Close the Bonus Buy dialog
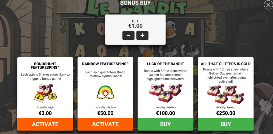Screen dimensions: 273x134 click(268, 5)
